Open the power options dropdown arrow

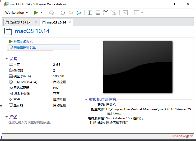41,13
